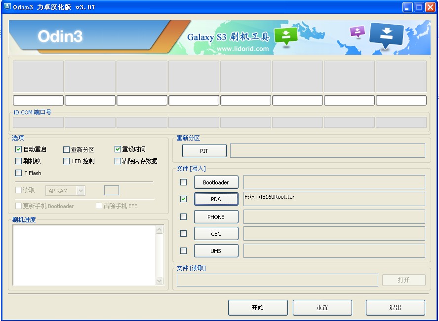Uncheck the PDA file checkbox
This screenshot has height=321, width=439.
coord(183,199)
